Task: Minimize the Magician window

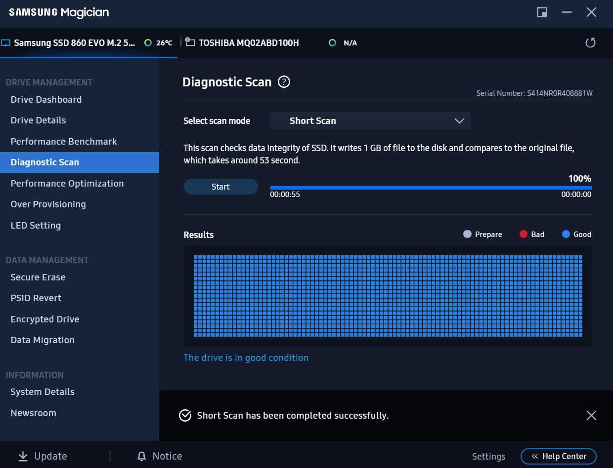Action: (567, 12)
